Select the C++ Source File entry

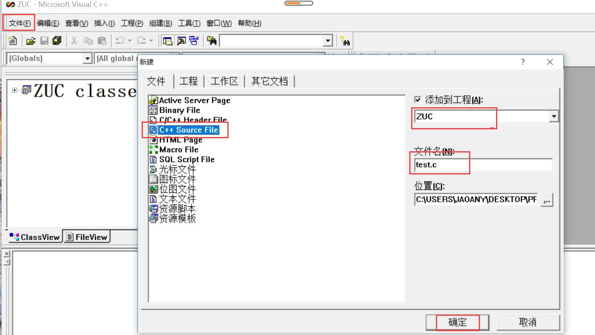pyautogui.click(x=185, y=130)
